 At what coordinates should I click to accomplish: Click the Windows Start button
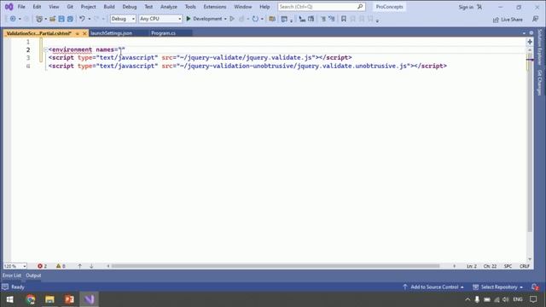click(x=9, y=299)
